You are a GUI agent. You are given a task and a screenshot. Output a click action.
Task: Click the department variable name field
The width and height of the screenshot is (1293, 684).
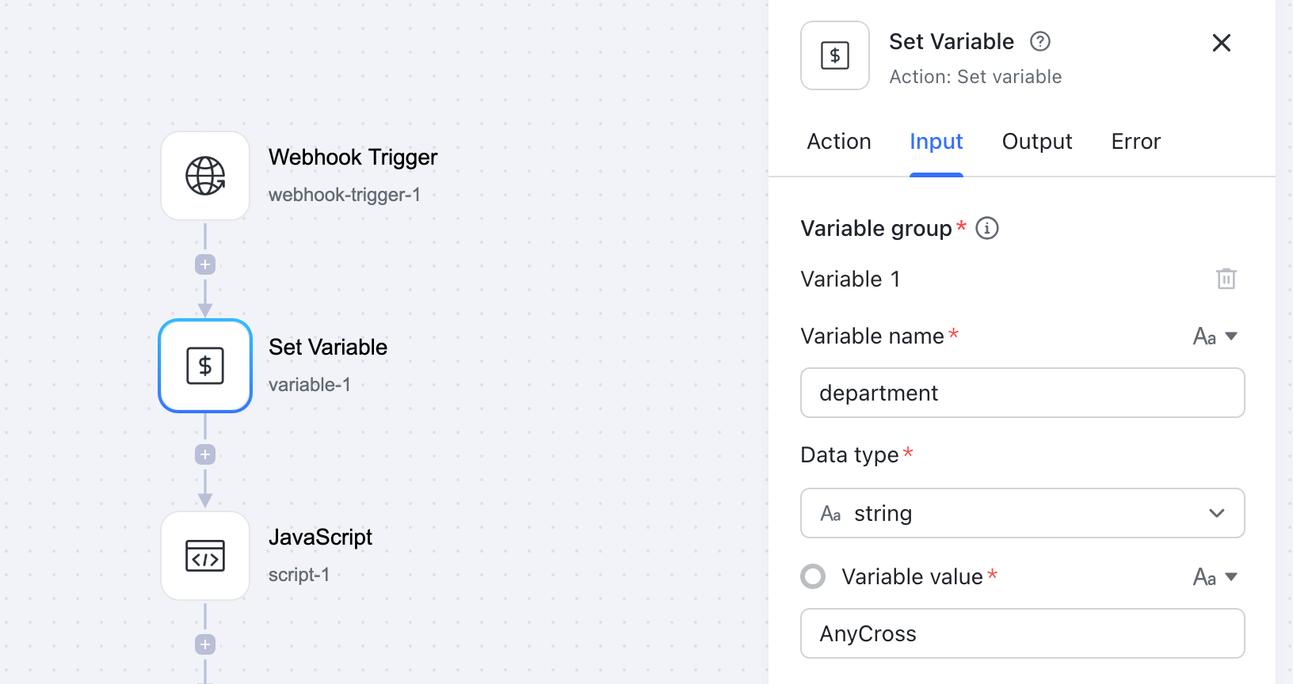[x=1022, y=393]
